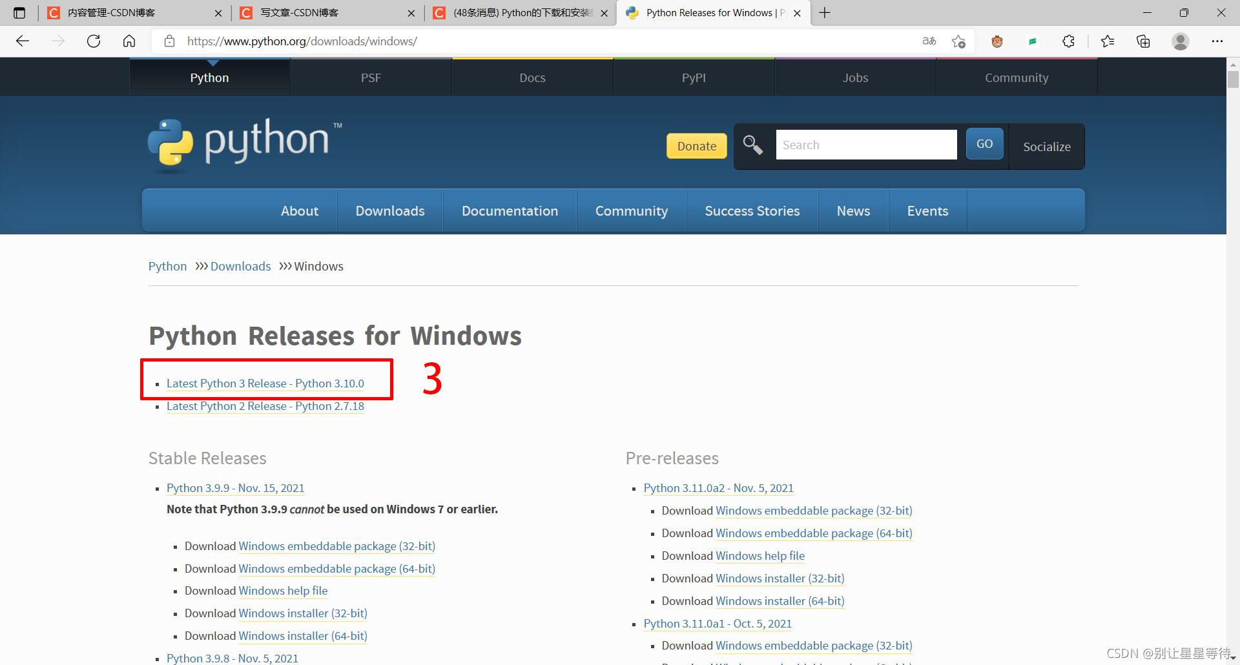Open a new tab with plus icon
Image resolution: width=1240 pixels, height=665 pixels.
[825, 13]
